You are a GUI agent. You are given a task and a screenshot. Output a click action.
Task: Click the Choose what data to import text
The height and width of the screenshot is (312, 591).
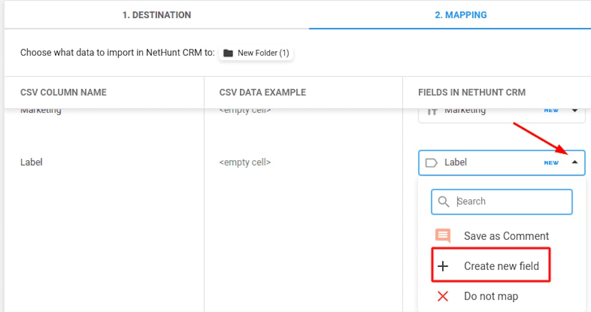point(117,53)
